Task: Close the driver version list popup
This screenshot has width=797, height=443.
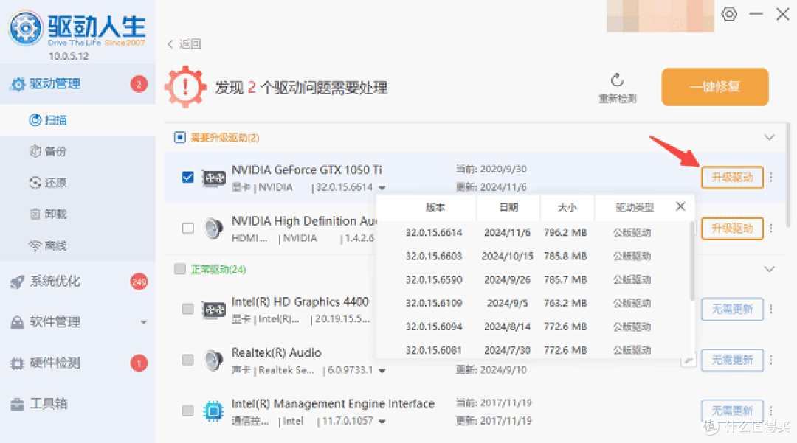Action: tap(680, 206)
